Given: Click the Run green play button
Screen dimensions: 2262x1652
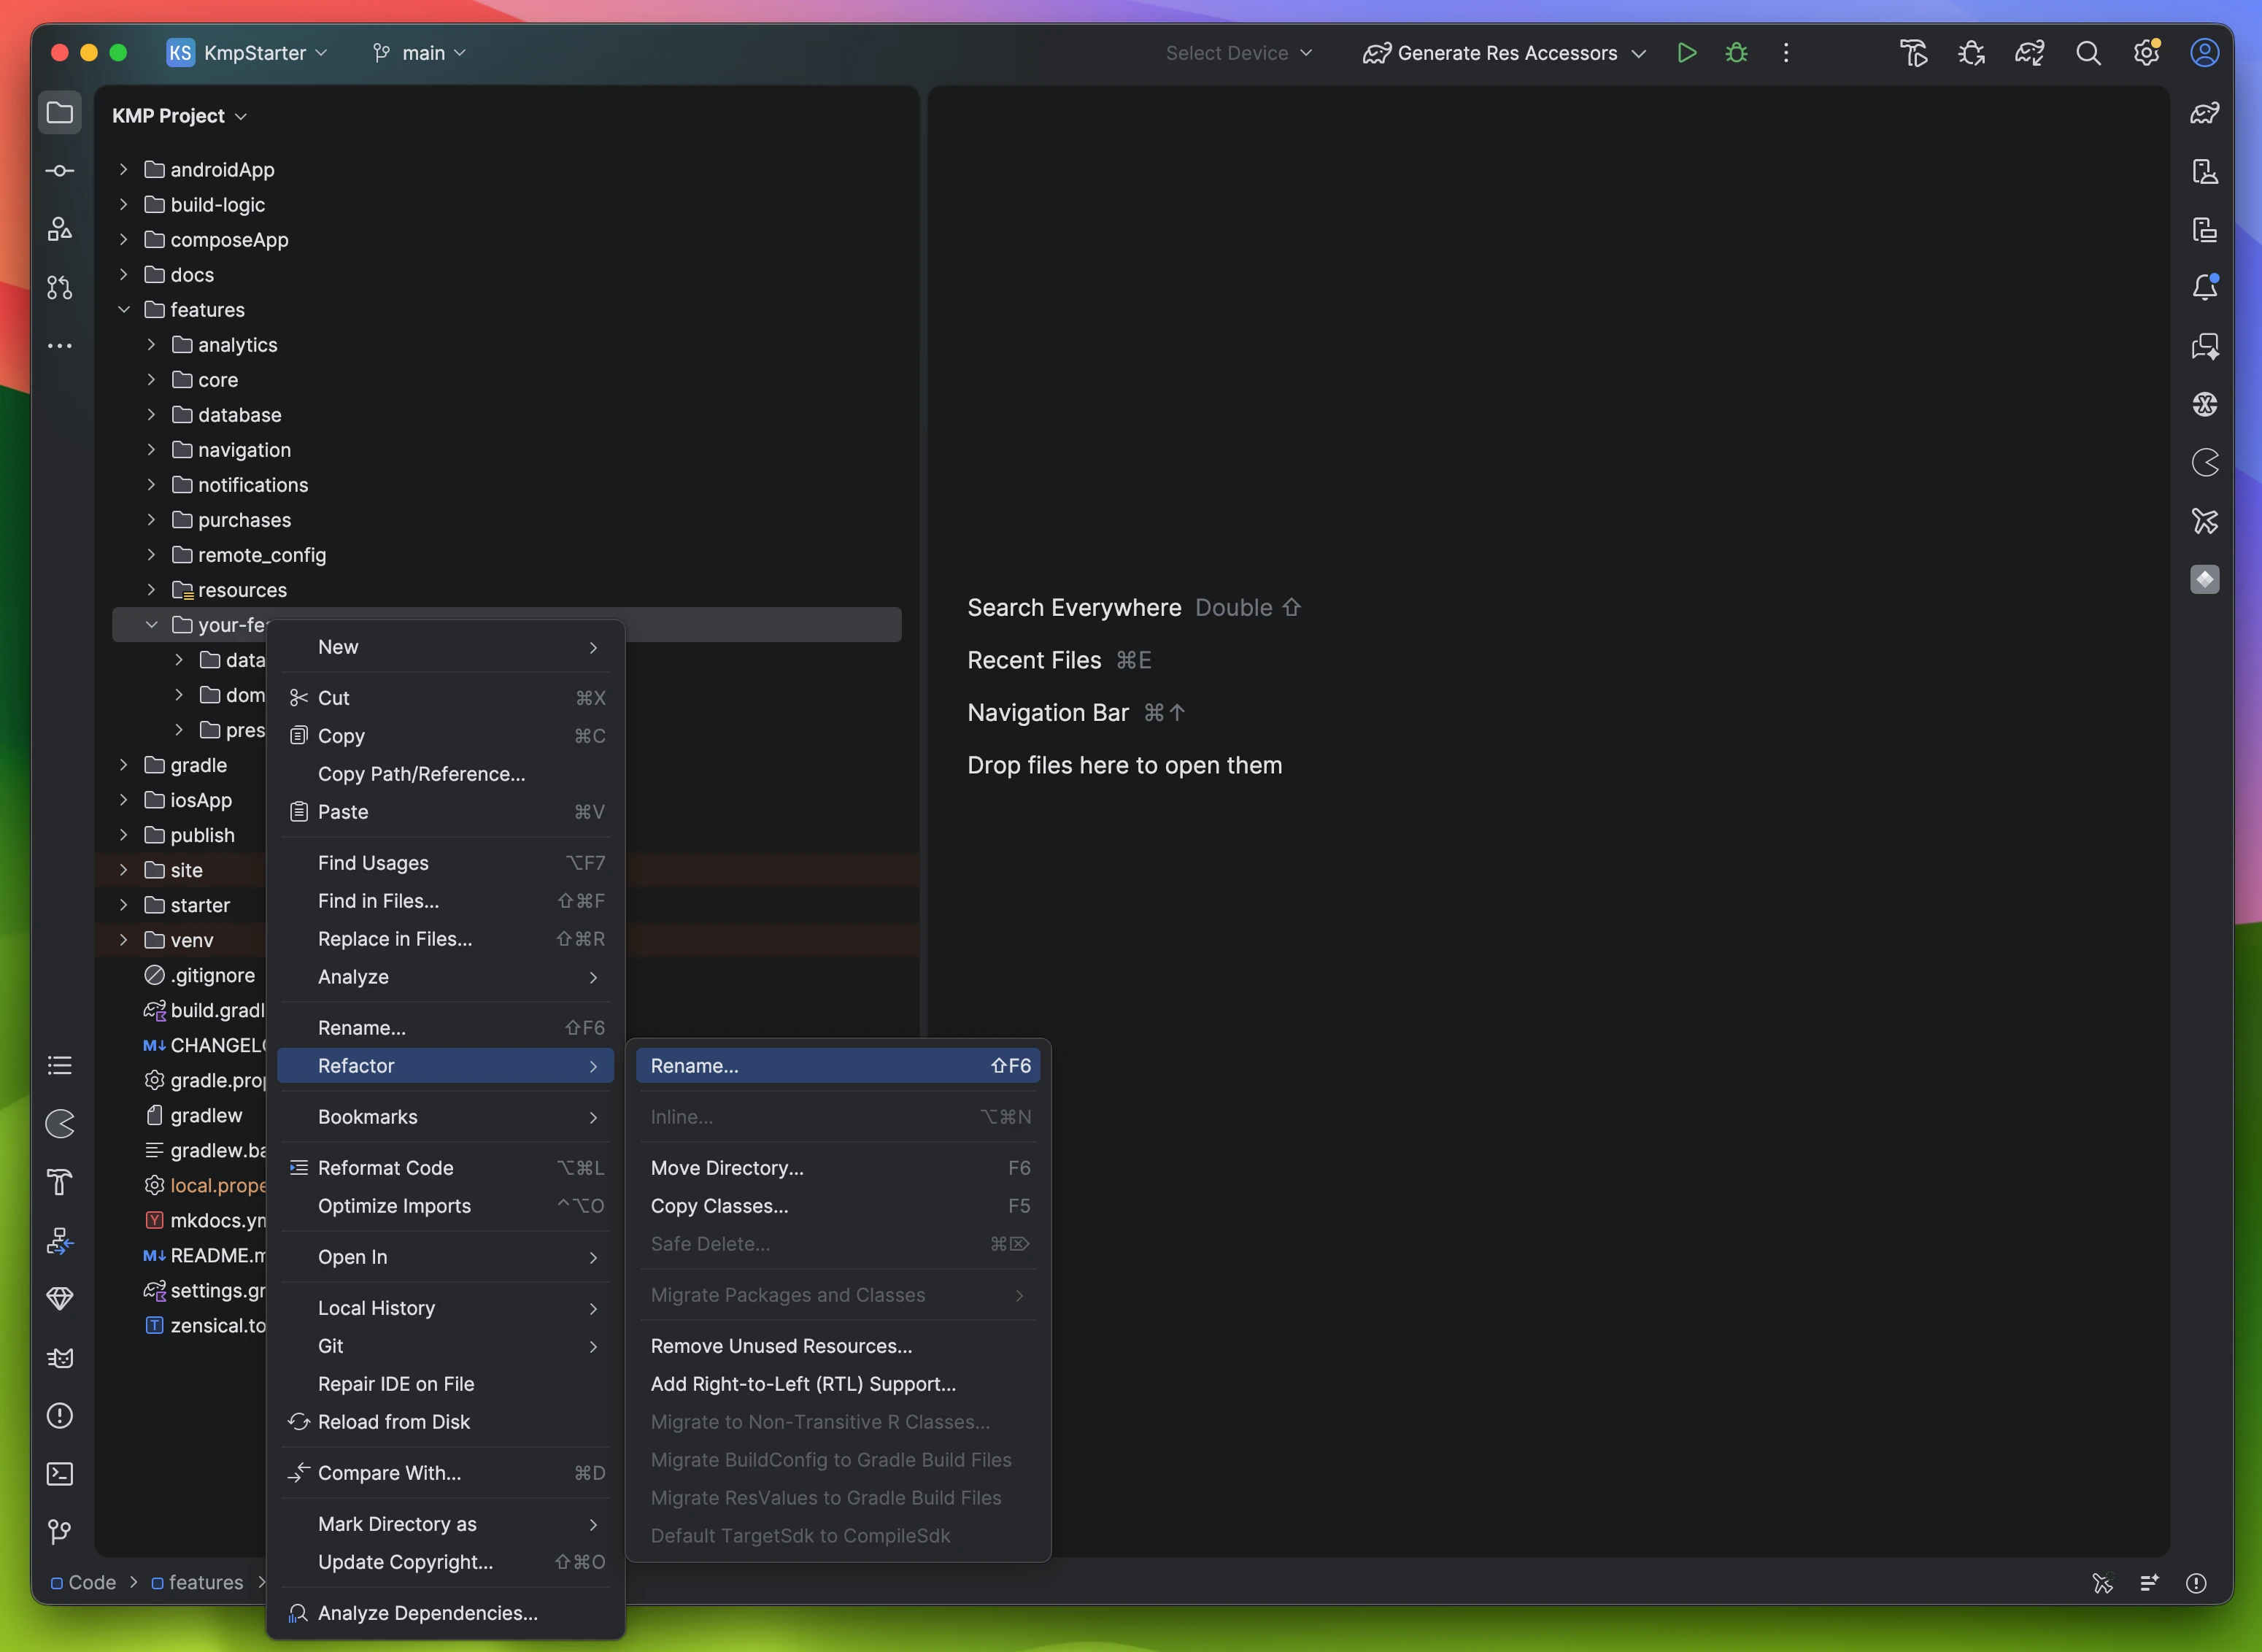Looking at the screenshot, I should point(1687,53).
